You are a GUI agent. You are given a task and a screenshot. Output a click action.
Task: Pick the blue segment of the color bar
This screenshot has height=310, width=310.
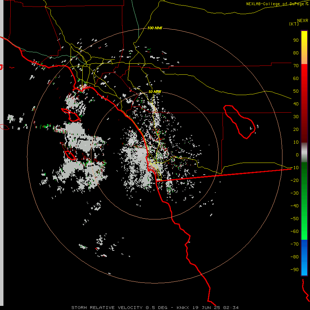point(304,257)
